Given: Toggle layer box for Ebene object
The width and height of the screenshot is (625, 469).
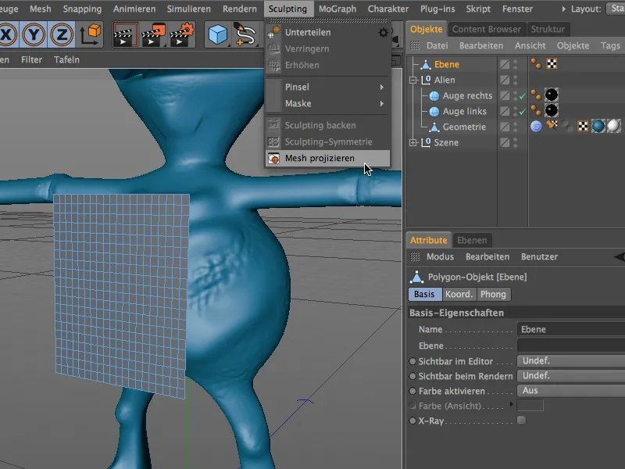Looking at the screenshot, I should click(x=505, y=64).
